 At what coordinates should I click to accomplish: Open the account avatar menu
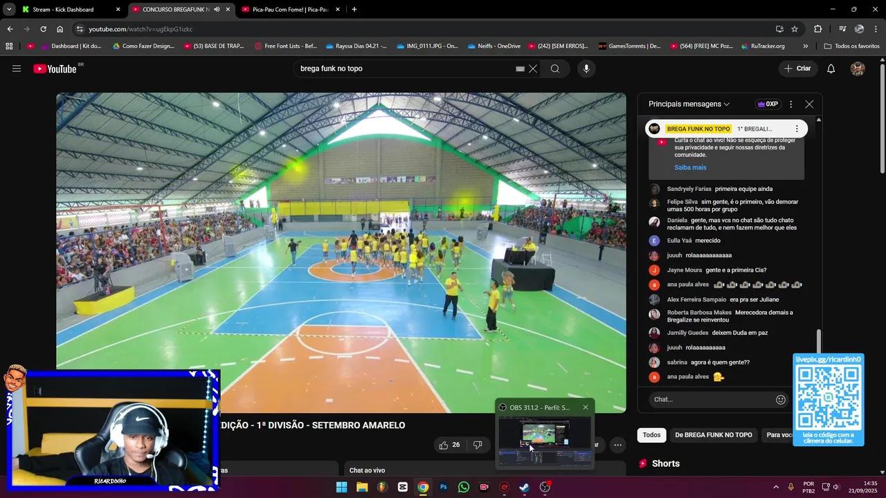(x=858, y=68)
